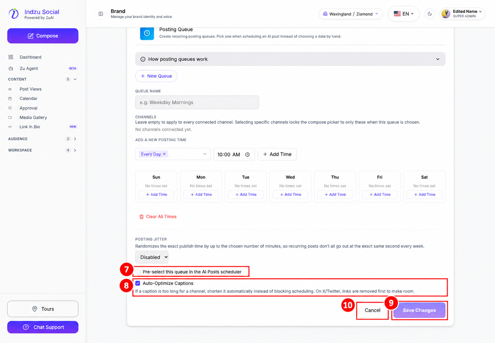Click the user avatar image
The height and width of the screenshot is (343, 495).
click(x=446, y=14)
